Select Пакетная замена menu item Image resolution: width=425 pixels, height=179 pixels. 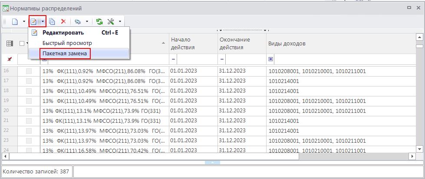pyautogui.click(x=79, y=54)
